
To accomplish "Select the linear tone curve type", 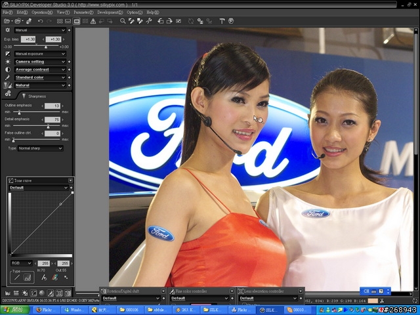I will (16, 278).
